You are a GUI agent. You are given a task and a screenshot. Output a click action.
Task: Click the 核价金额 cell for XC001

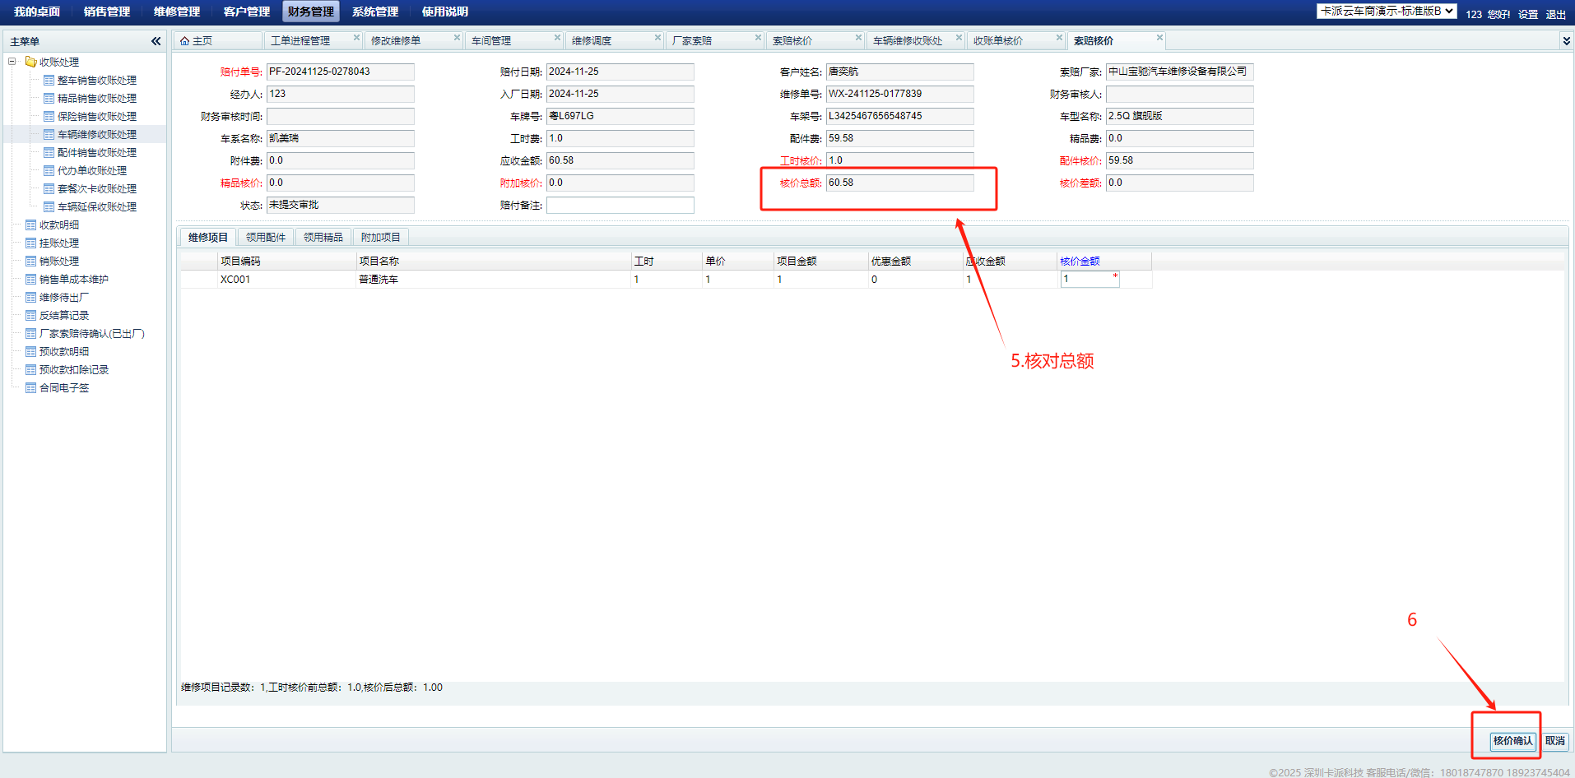pos(1089,280)
